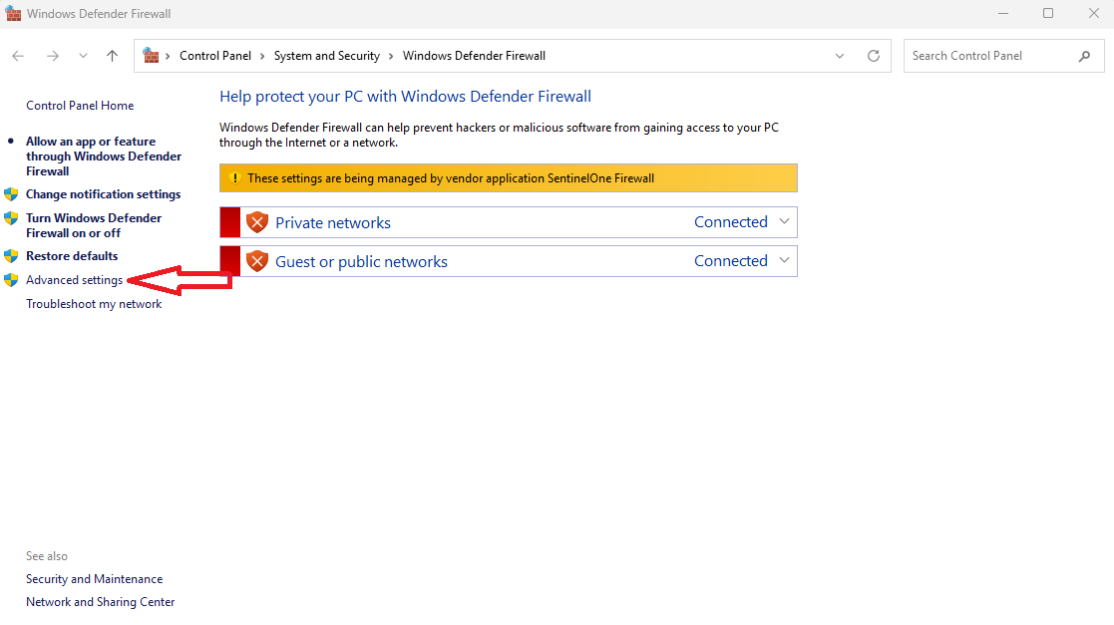Open Advanced settings link
This screenshot has width=1114, height=625.
(x=74, y=280)
